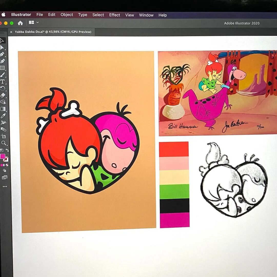Screen dimensions: 277x277
Task: Open the Draw mode options icon
Action: pos(4,171)
